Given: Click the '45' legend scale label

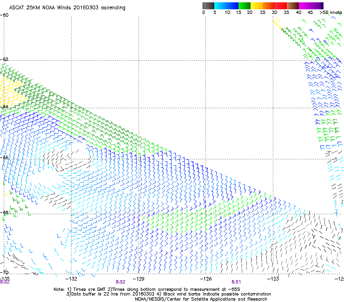Looking at the screenshot, I should (310, 13).
